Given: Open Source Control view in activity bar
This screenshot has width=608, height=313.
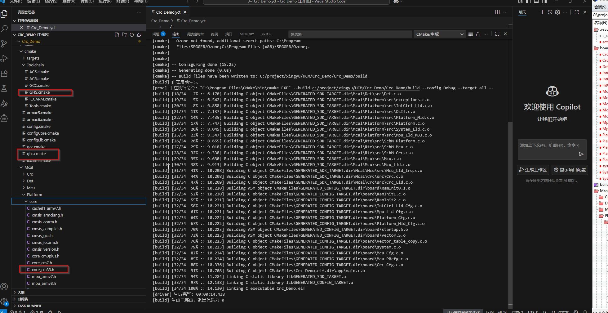Looking at the screenshot, I should coord(4,44).
